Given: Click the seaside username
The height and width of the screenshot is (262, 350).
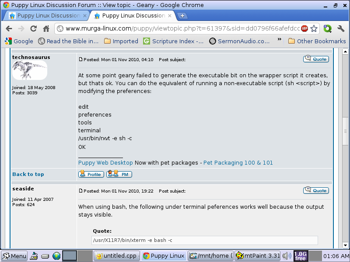Looking at the screenshot, I should pos(23,189).
